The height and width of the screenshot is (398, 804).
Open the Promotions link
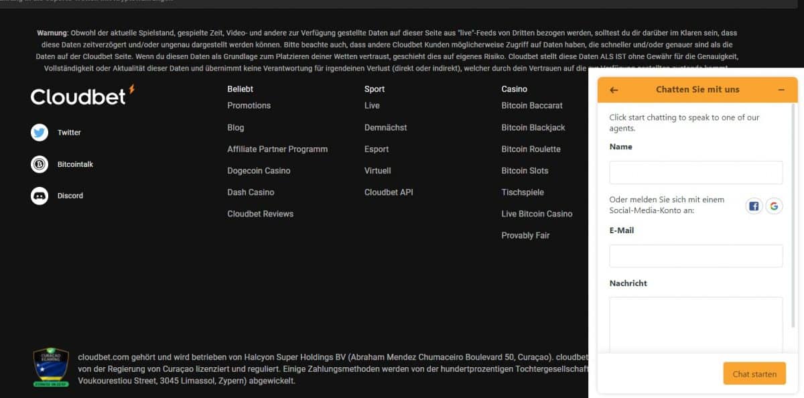coord(249,105)
